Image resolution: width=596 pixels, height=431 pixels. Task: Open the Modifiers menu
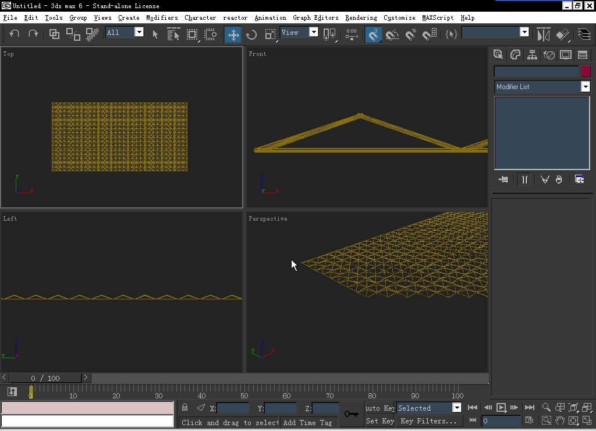point(162,17)
